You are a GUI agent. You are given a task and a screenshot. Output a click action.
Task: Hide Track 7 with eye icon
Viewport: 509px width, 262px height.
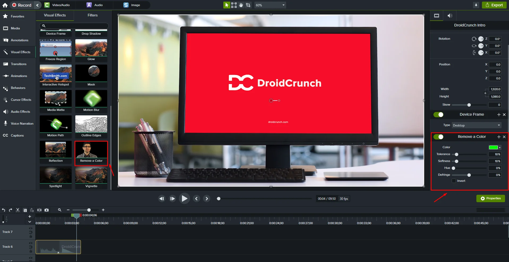tap(31, 228)
